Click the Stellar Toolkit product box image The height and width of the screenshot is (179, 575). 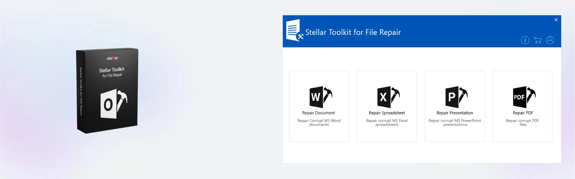pos(107,91)
